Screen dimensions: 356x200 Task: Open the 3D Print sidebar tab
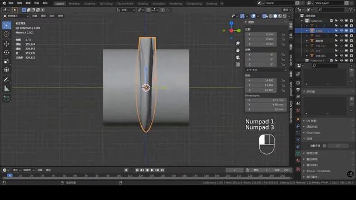291,60
